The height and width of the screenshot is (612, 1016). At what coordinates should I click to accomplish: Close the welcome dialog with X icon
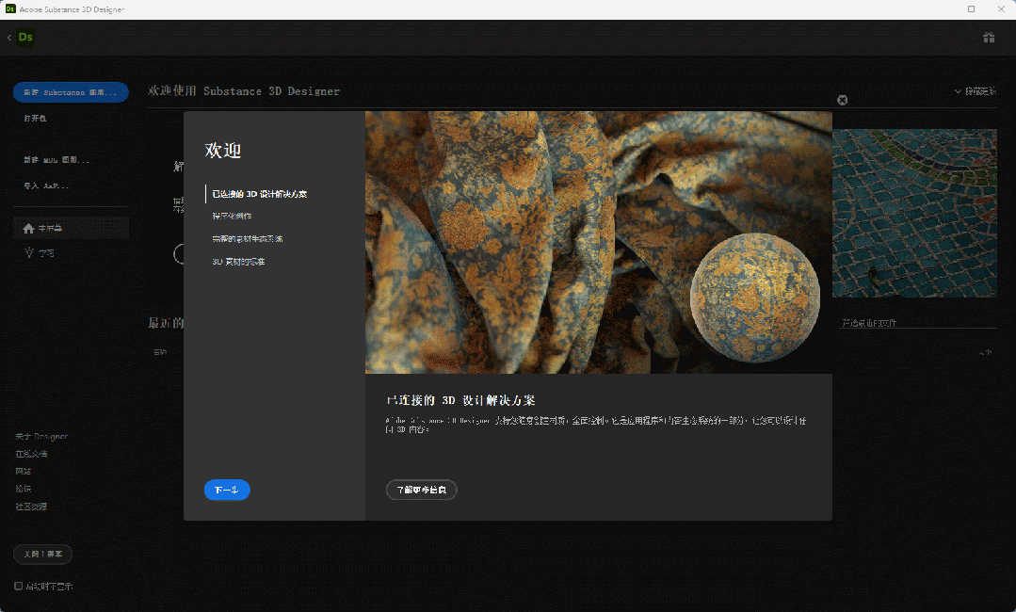click(843, 100)
